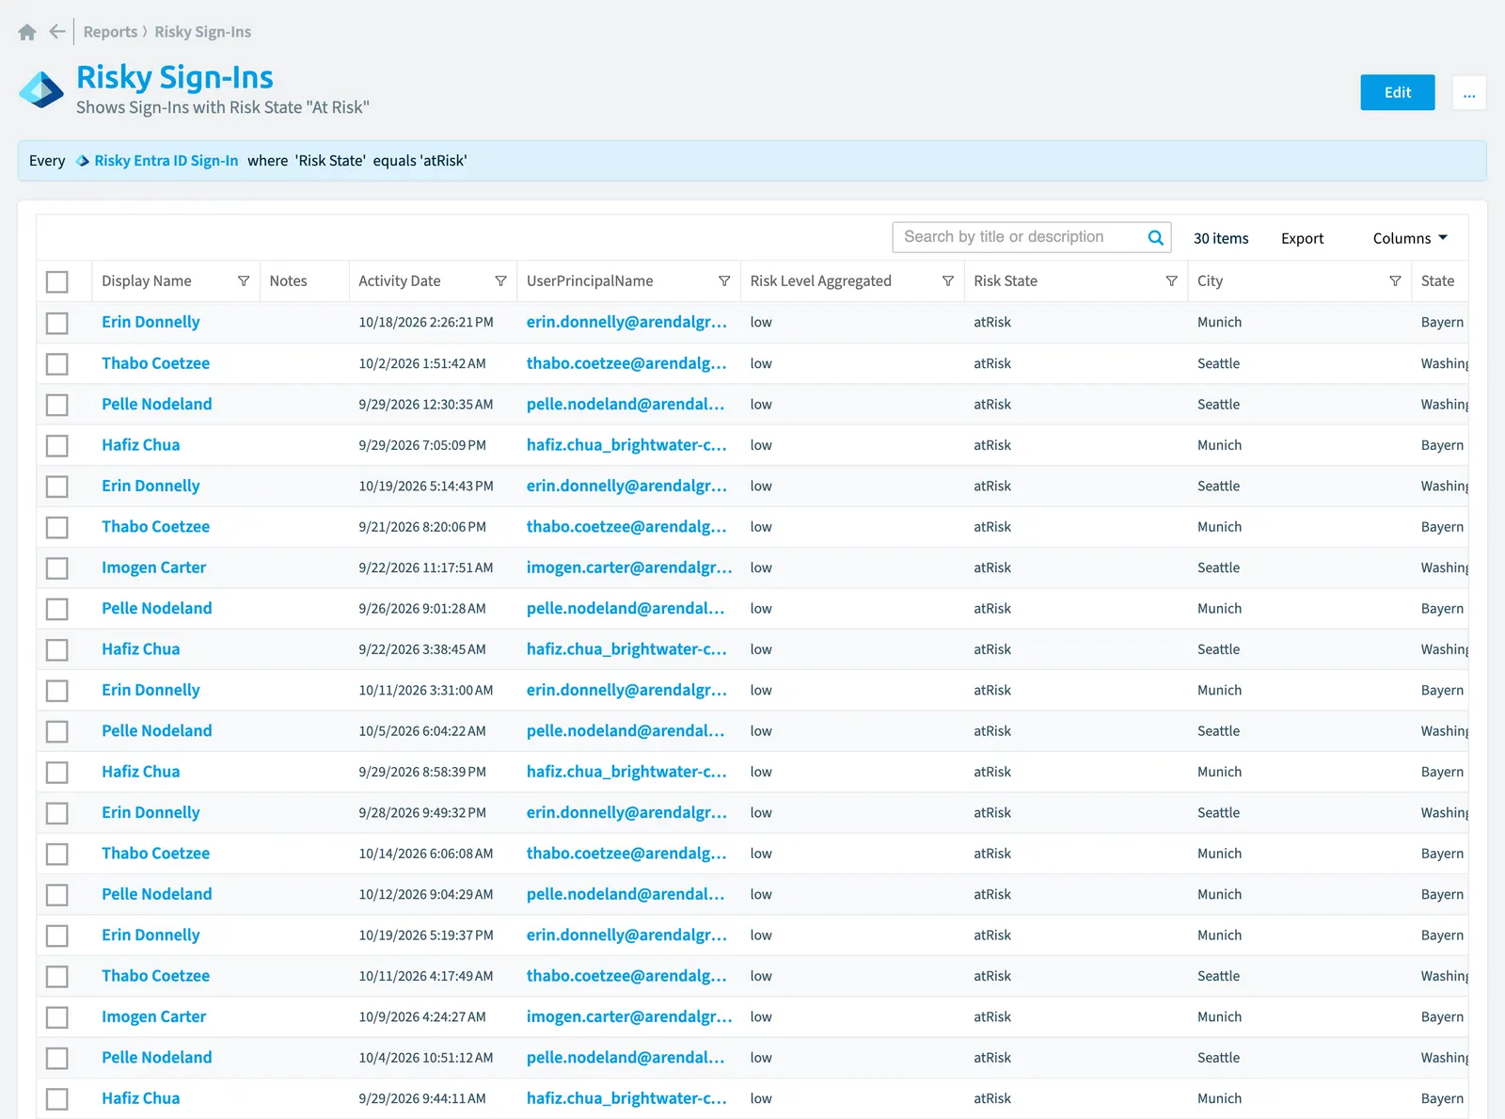Click the Entra ID icon in query bar
This screenshot has height=1119, width=1505.
pyautogui.click(x=83, y=161)
